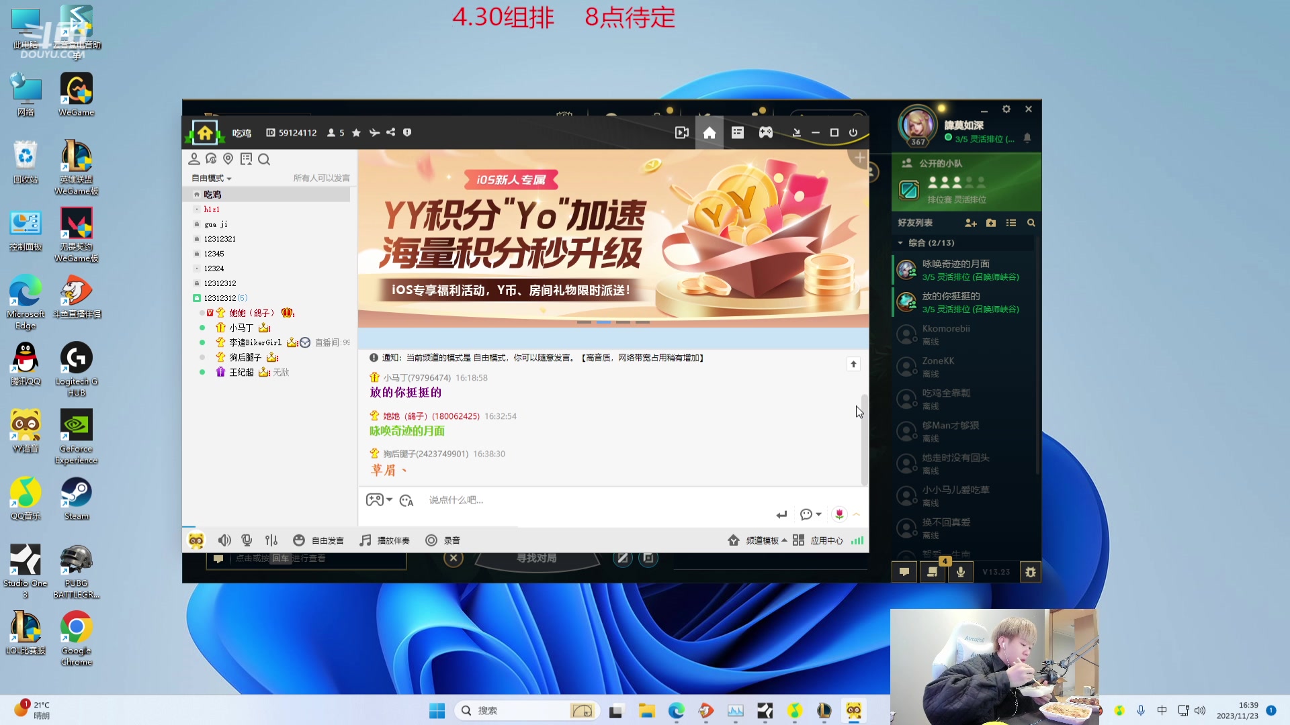Image resolution: width=1290 pixels, height=725 pixels.
Task: Toggle the League voice microphone button
Action: coord(961,572)
